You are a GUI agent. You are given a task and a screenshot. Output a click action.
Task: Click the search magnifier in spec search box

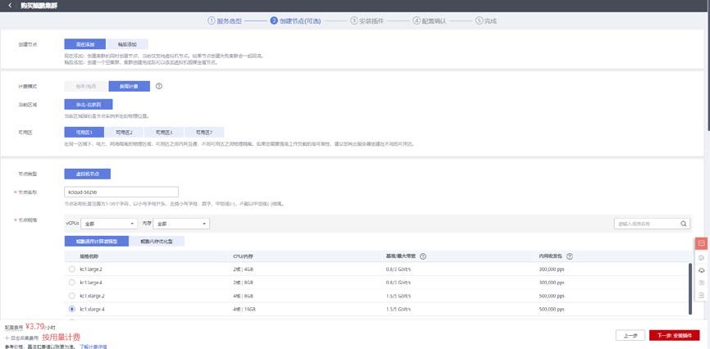[683, 224]
